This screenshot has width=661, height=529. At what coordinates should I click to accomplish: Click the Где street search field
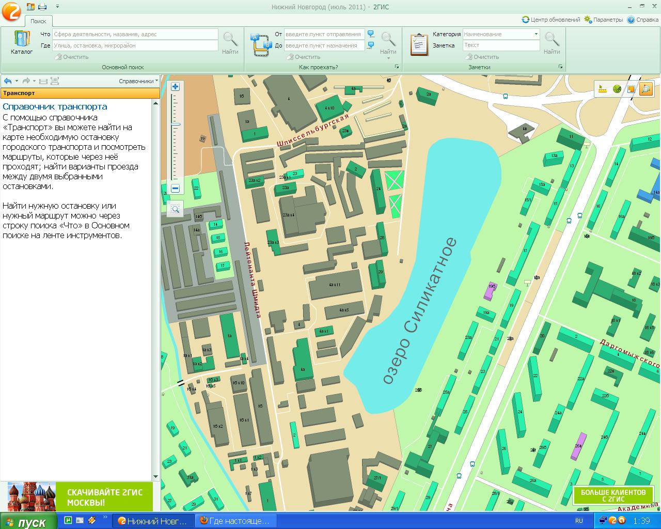(x=135, y=45)
